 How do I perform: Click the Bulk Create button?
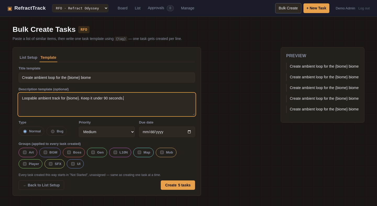pyautogui.click(x=288, y=8)
